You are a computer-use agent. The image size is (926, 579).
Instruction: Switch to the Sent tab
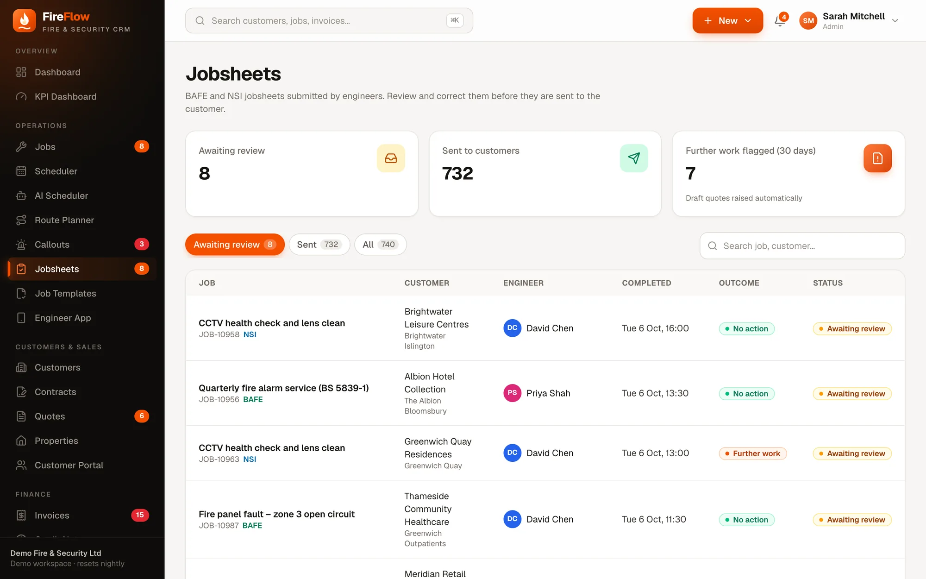(319, 245)
